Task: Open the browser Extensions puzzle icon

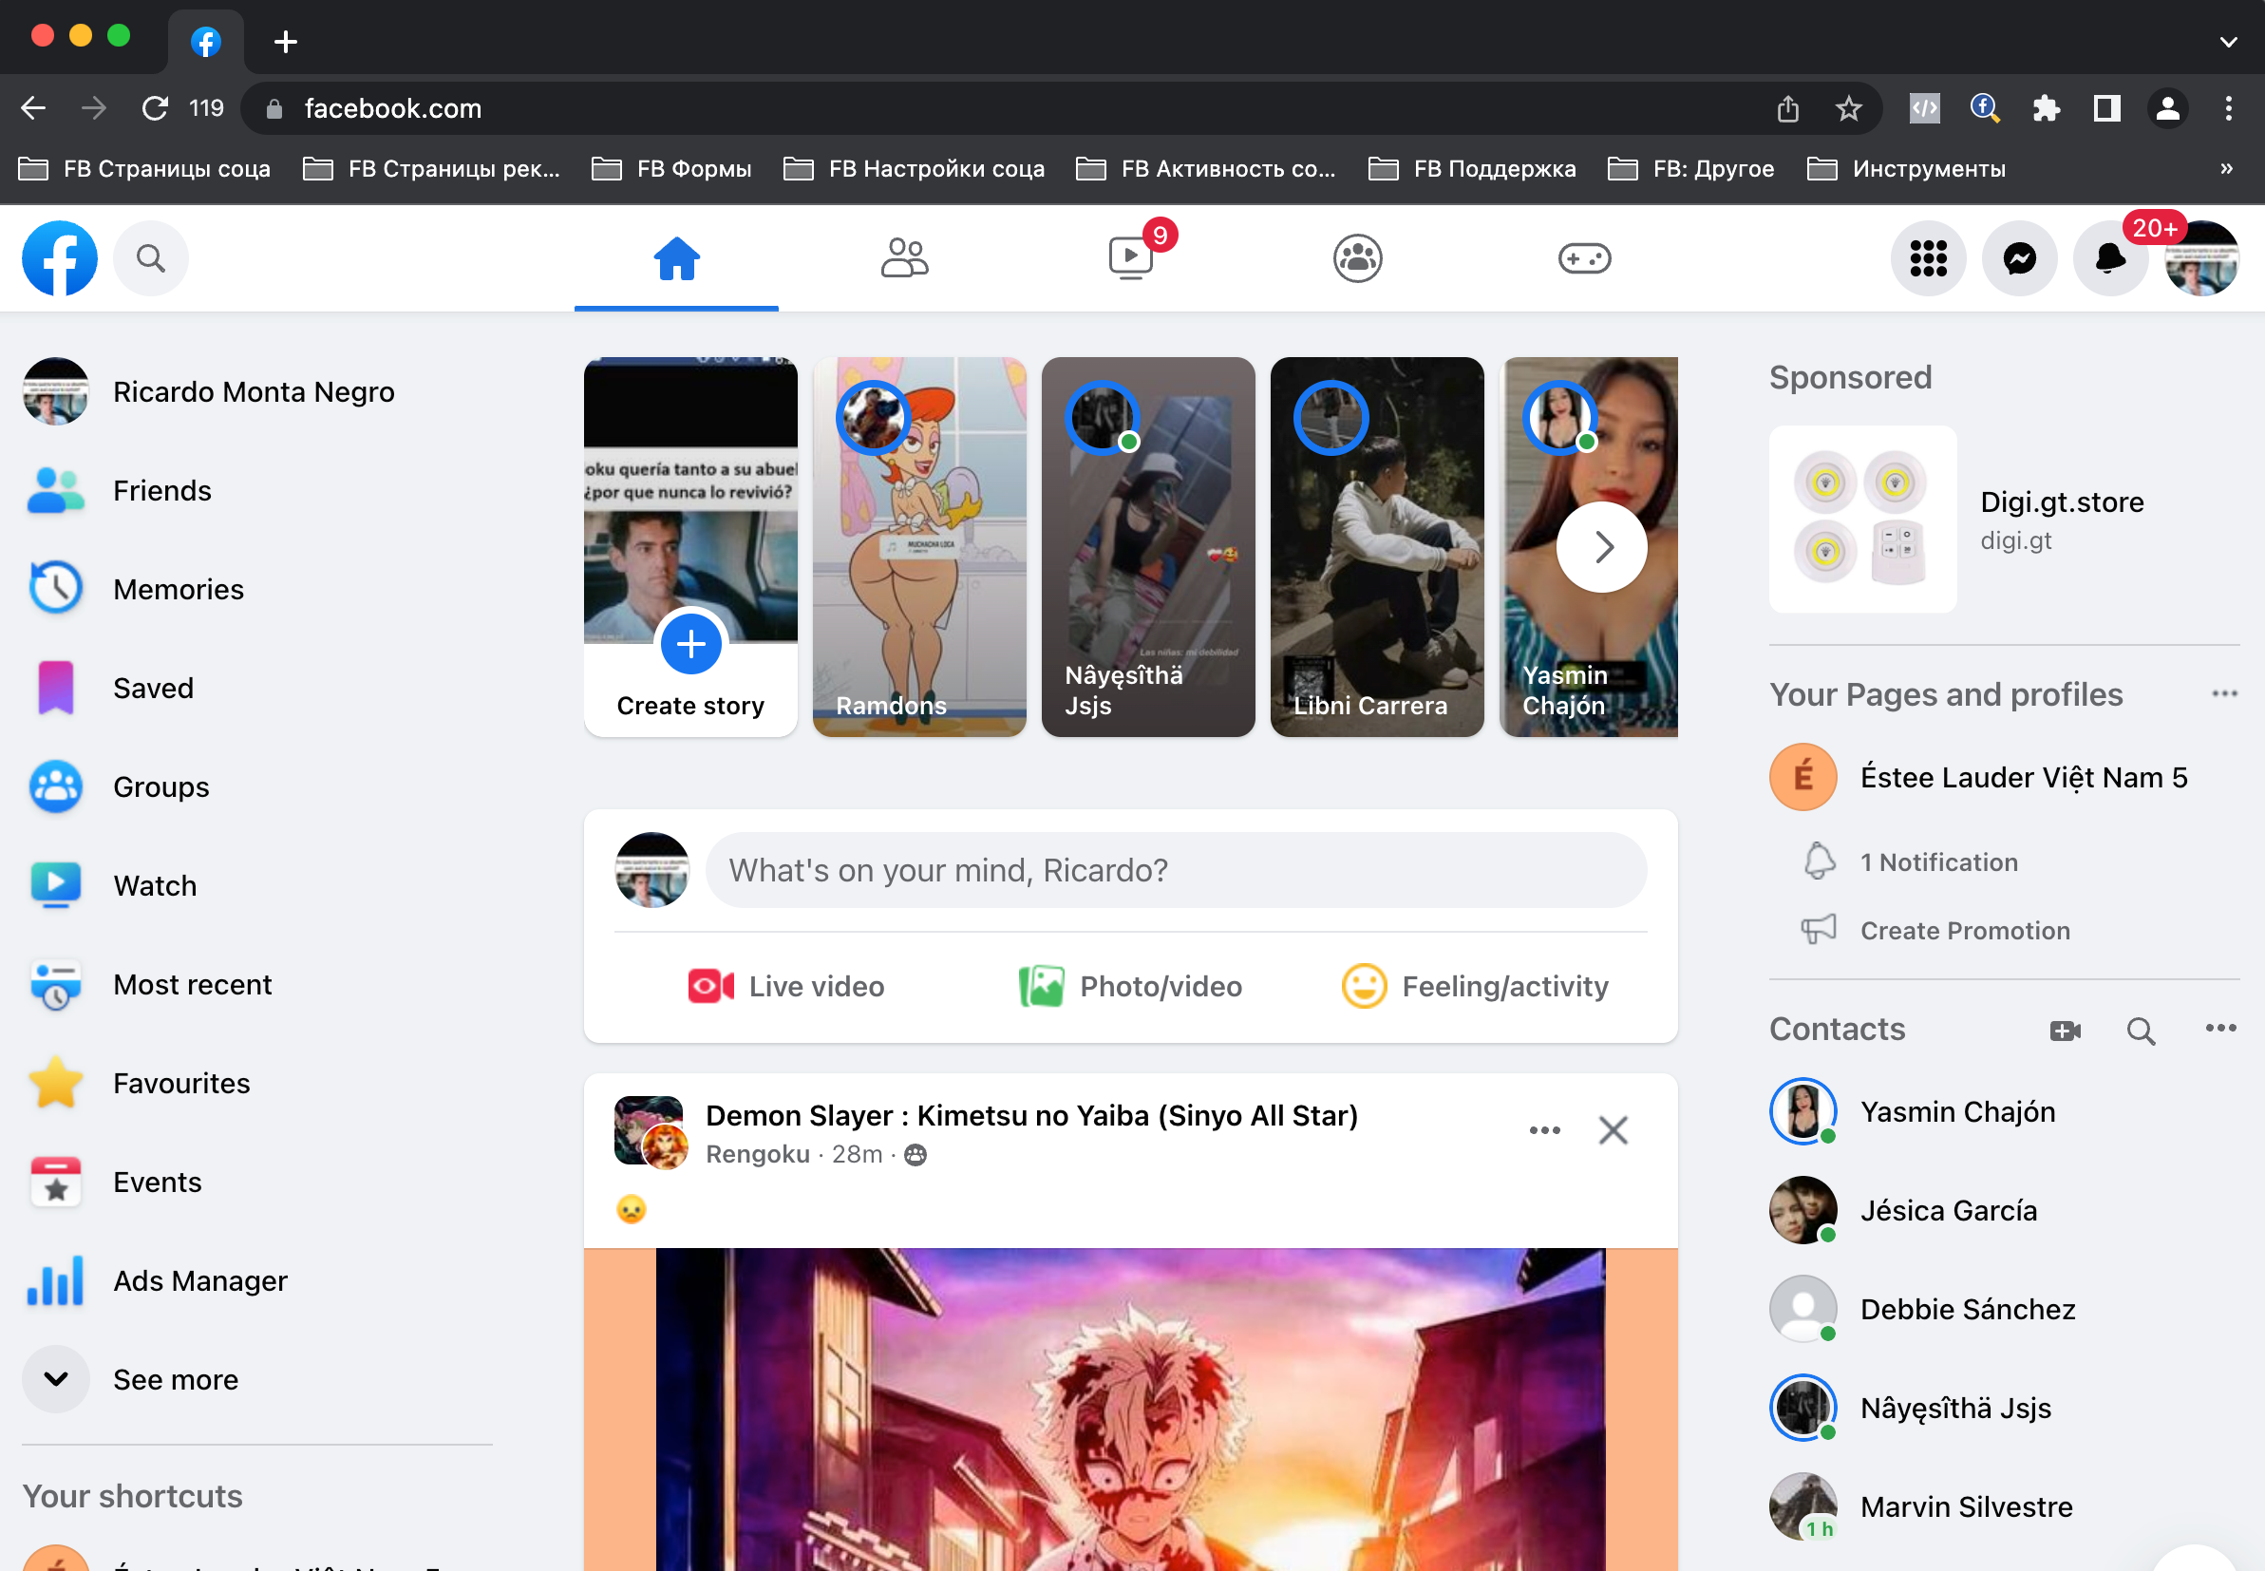Action: coord(2046,108)
